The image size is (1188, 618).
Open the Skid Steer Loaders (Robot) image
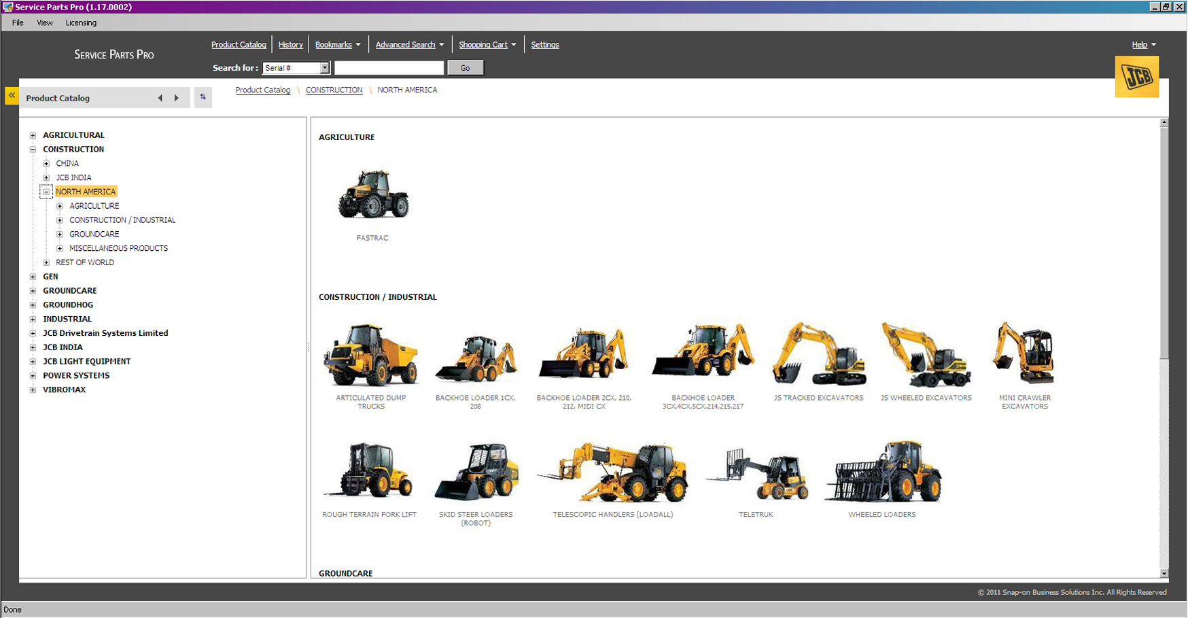click(x=476, y=472)
